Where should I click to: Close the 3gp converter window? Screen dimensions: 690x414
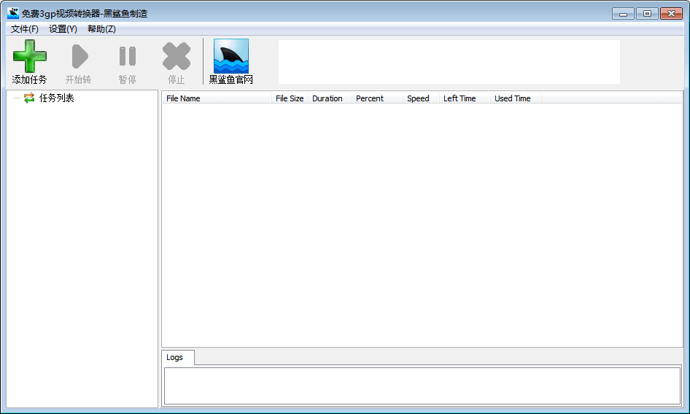[672, 14]
